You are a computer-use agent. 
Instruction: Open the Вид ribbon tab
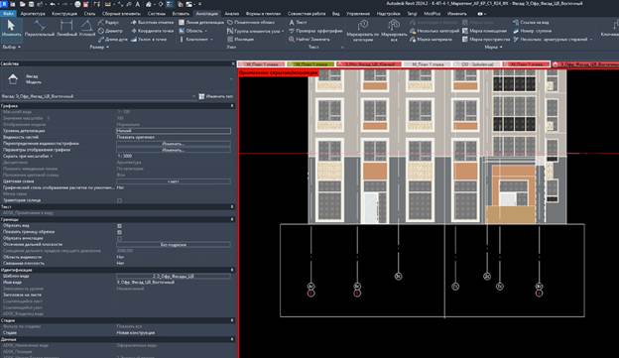pos(336,14)
